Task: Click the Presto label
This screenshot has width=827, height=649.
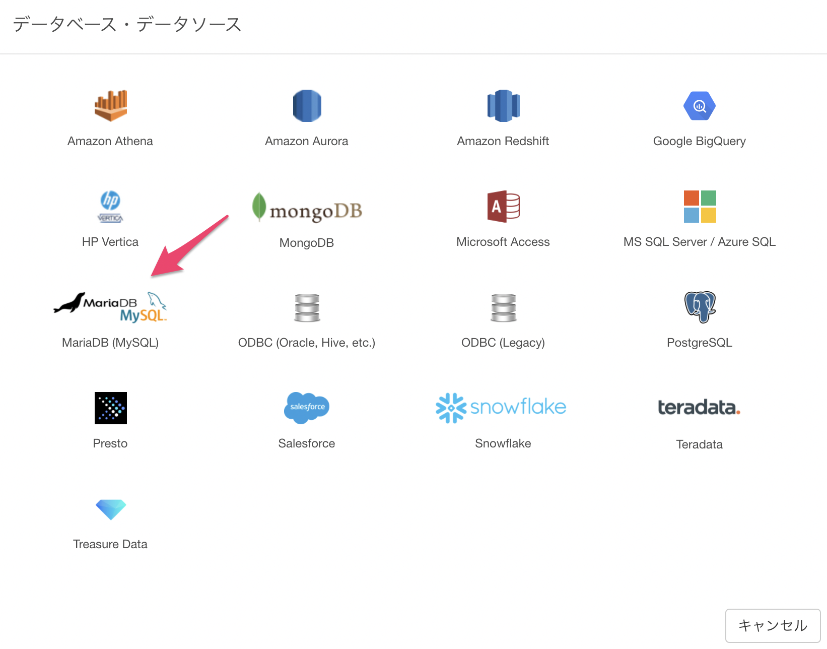Action: (x=110, y=443)
